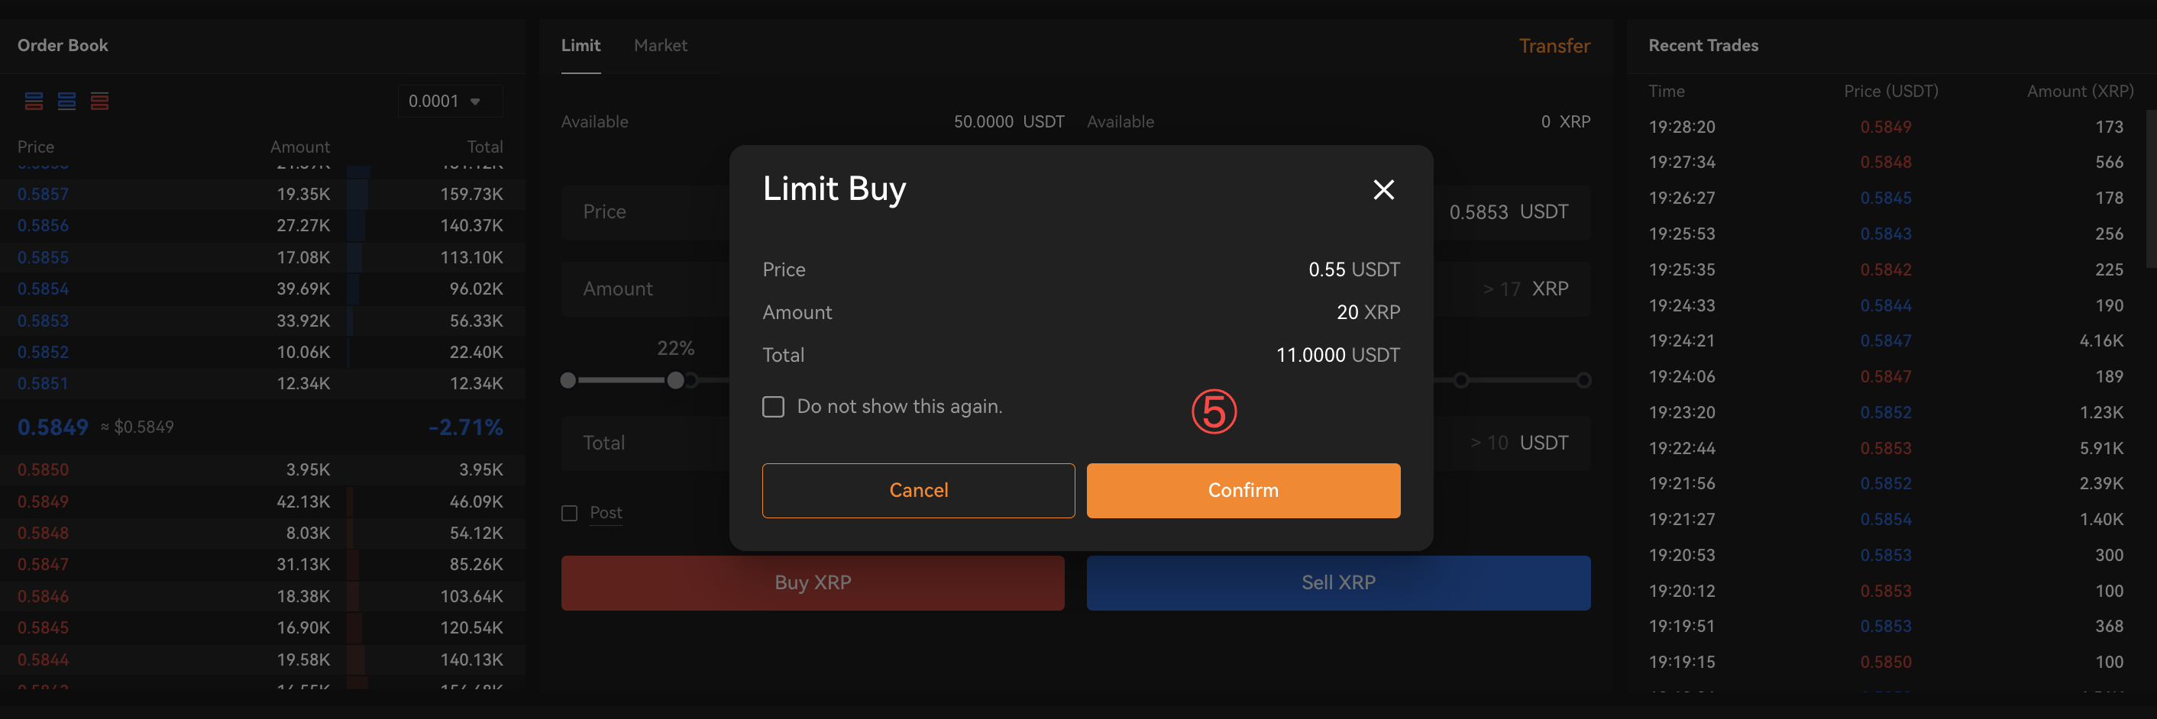
Task: Open the Transfer link
Action: (1554, 46)
